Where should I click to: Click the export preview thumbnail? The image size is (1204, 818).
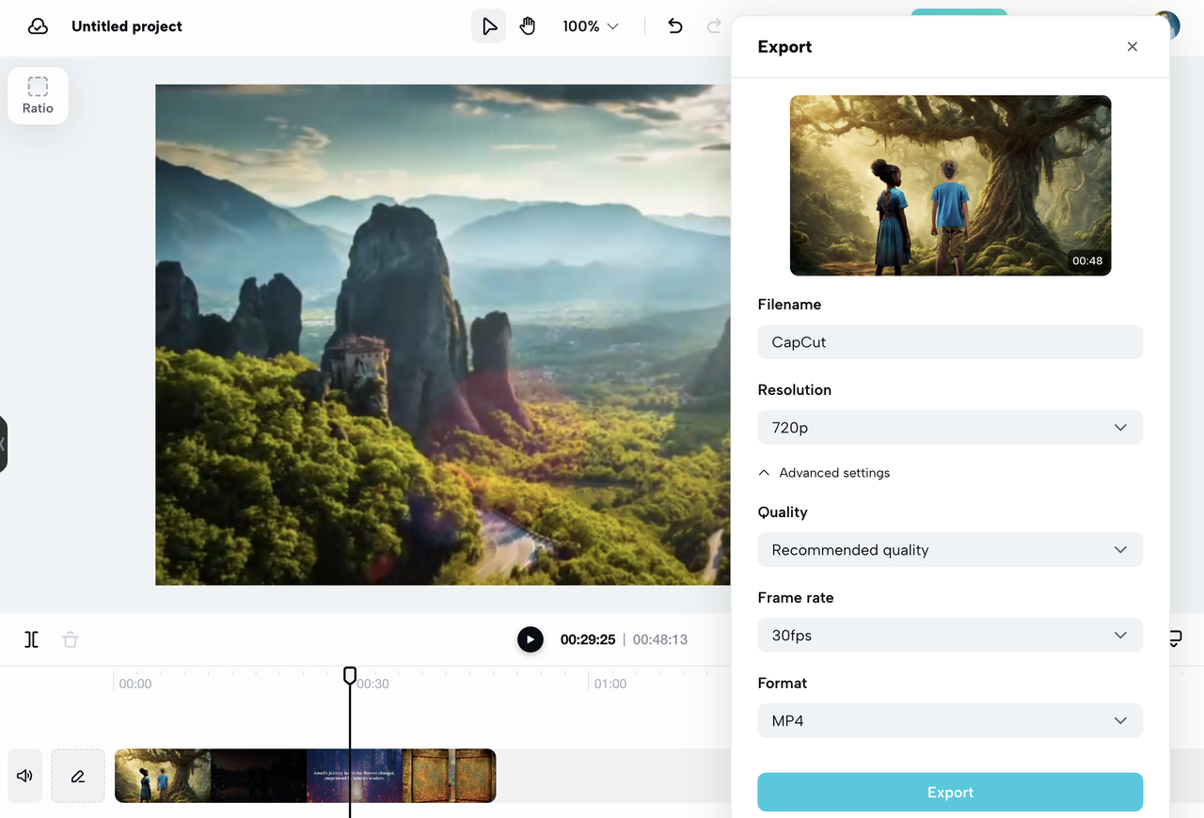[950, 185]
